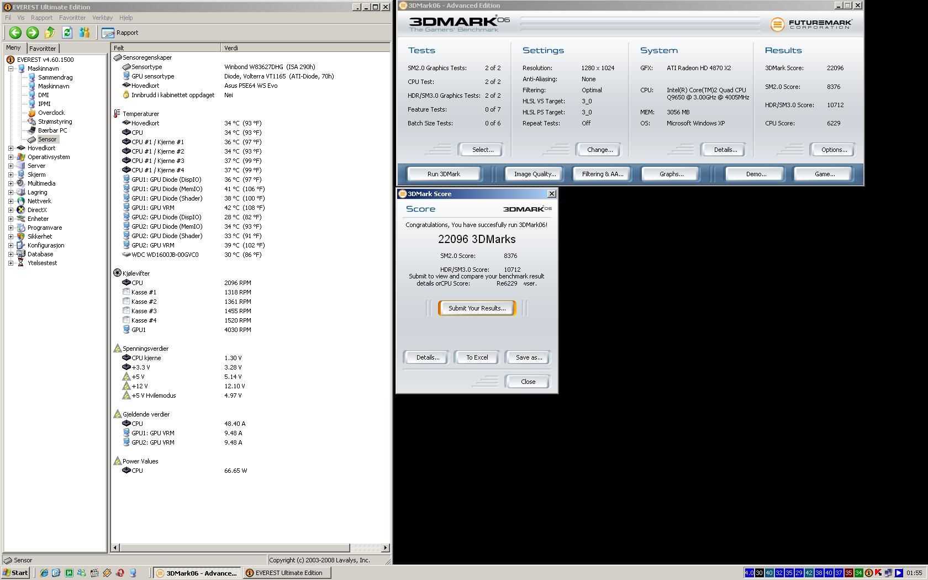
Task: Select the Sensor tree item
Action: click(x=47, y=139)
